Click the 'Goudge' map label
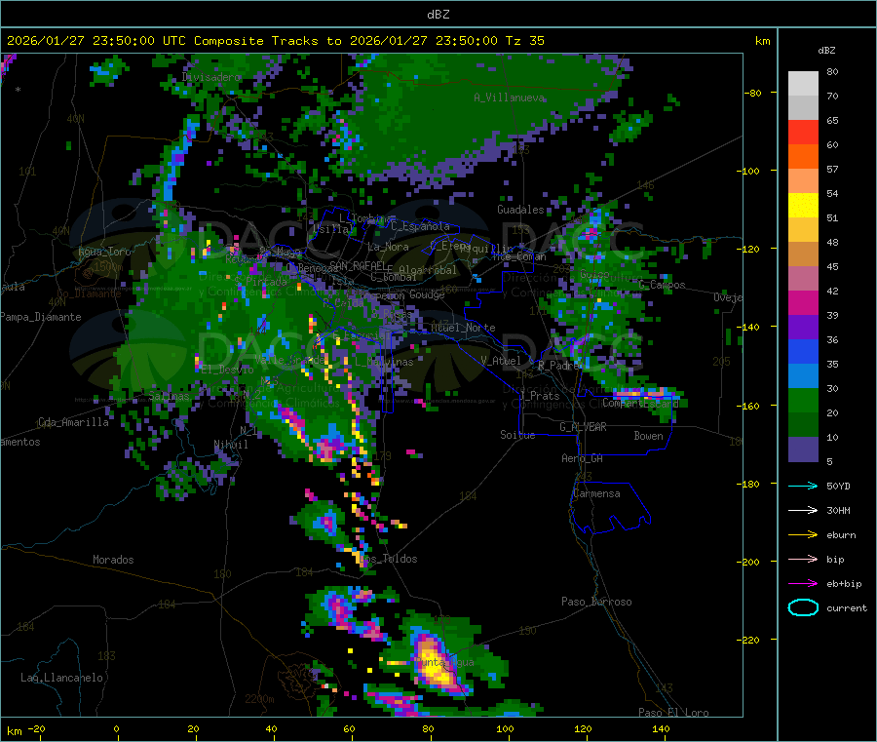Viewport: 877px width, 742px height. (x=427, y=294)
